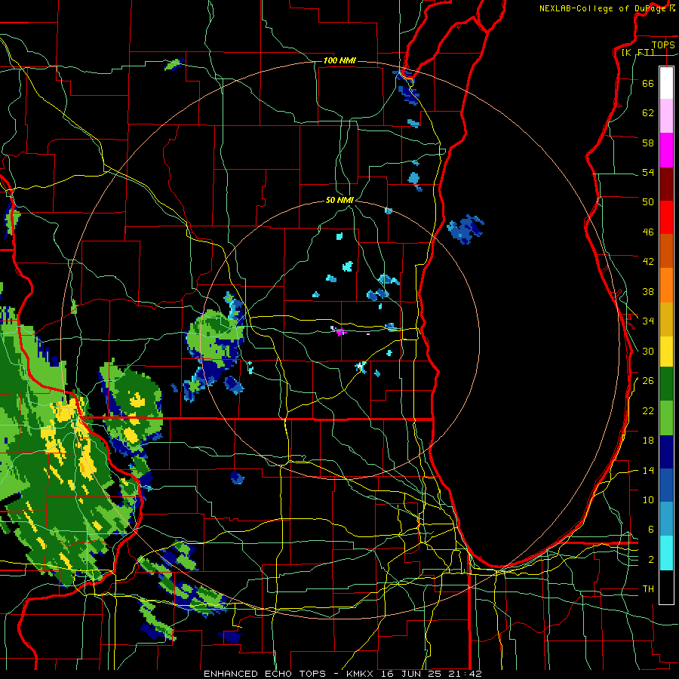
Task: Click the '50' legend value
Action: point(648,202)
